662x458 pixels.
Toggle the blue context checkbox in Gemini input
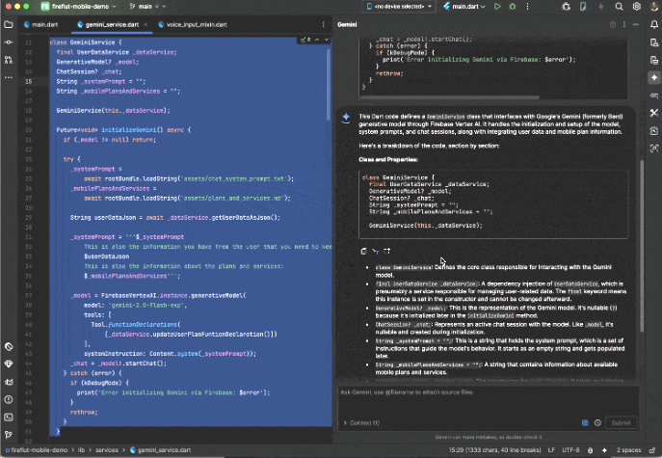[x=585, y=422]
